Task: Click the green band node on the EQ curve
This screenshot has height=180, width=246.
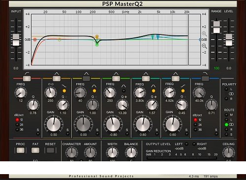Action: pos(97,44)
